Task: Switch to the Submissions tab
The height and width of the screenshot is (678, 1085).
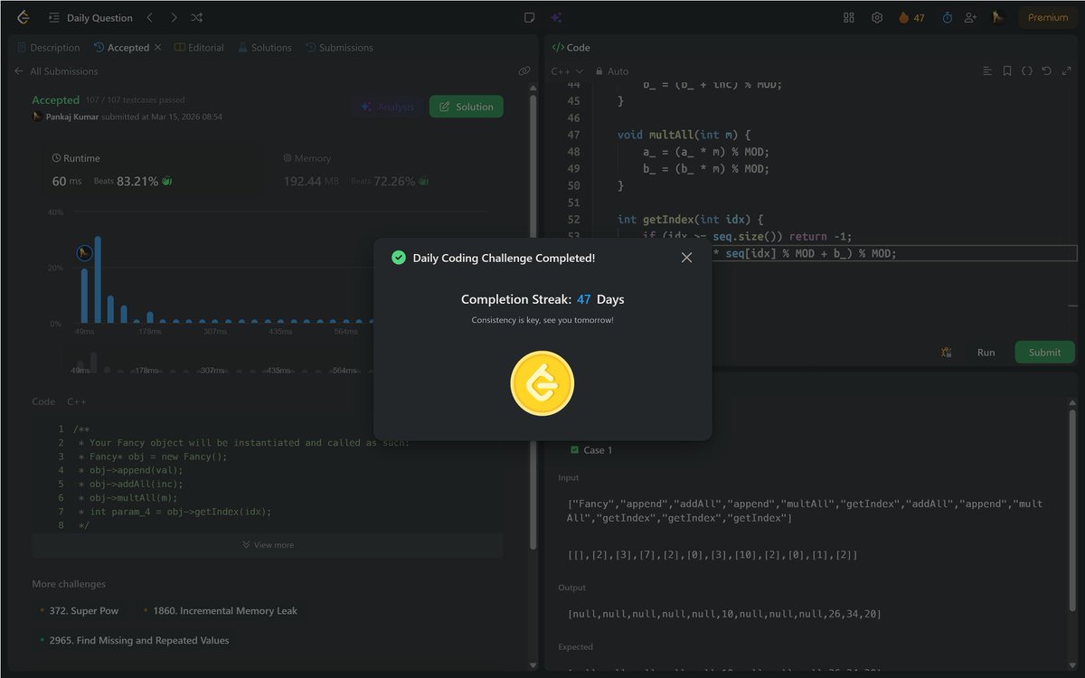Action: pyautogui.click(x=339, y=47)
